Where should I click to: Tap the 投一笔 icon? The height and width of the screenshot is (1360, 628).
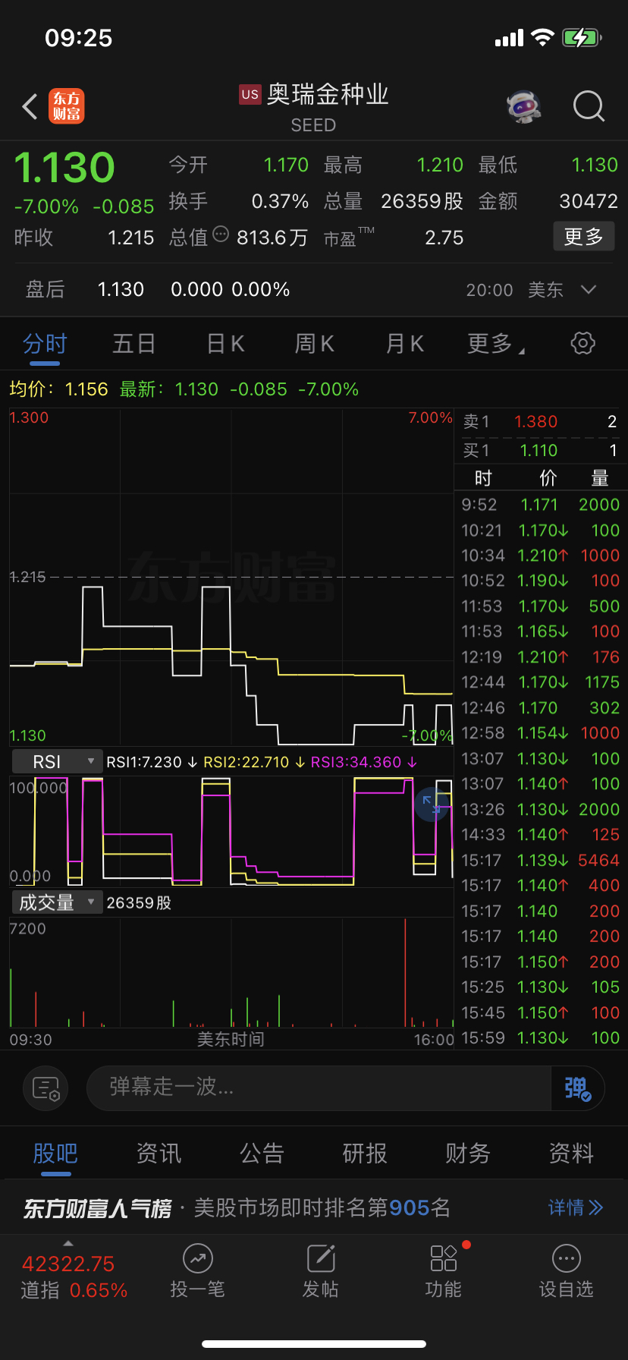tap(197, 1258)
